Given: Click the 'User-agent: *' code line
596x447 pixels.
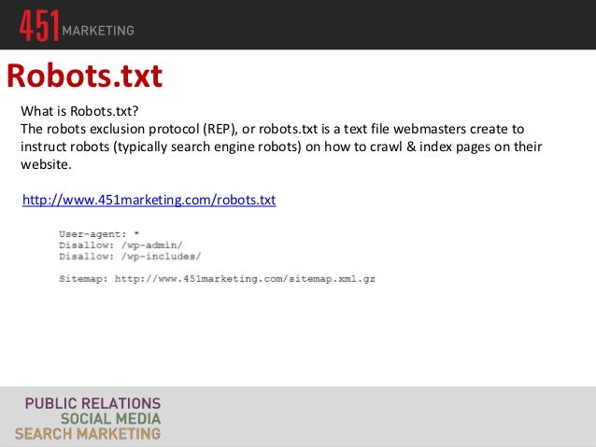Looking at the screenshot, I should point(99,234).
